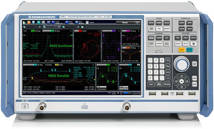
Task: Save setup with the floppy disk icon
Action: coord(34,22)
